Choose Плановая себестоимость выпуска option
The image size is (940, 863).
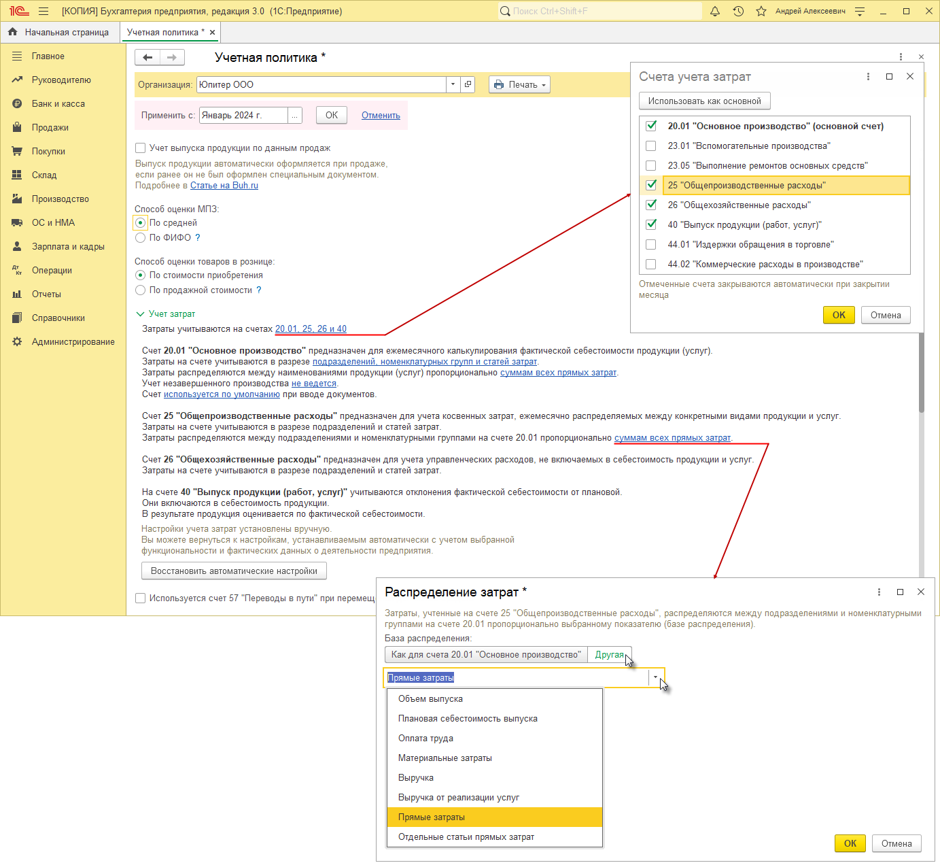click(495, 718)
